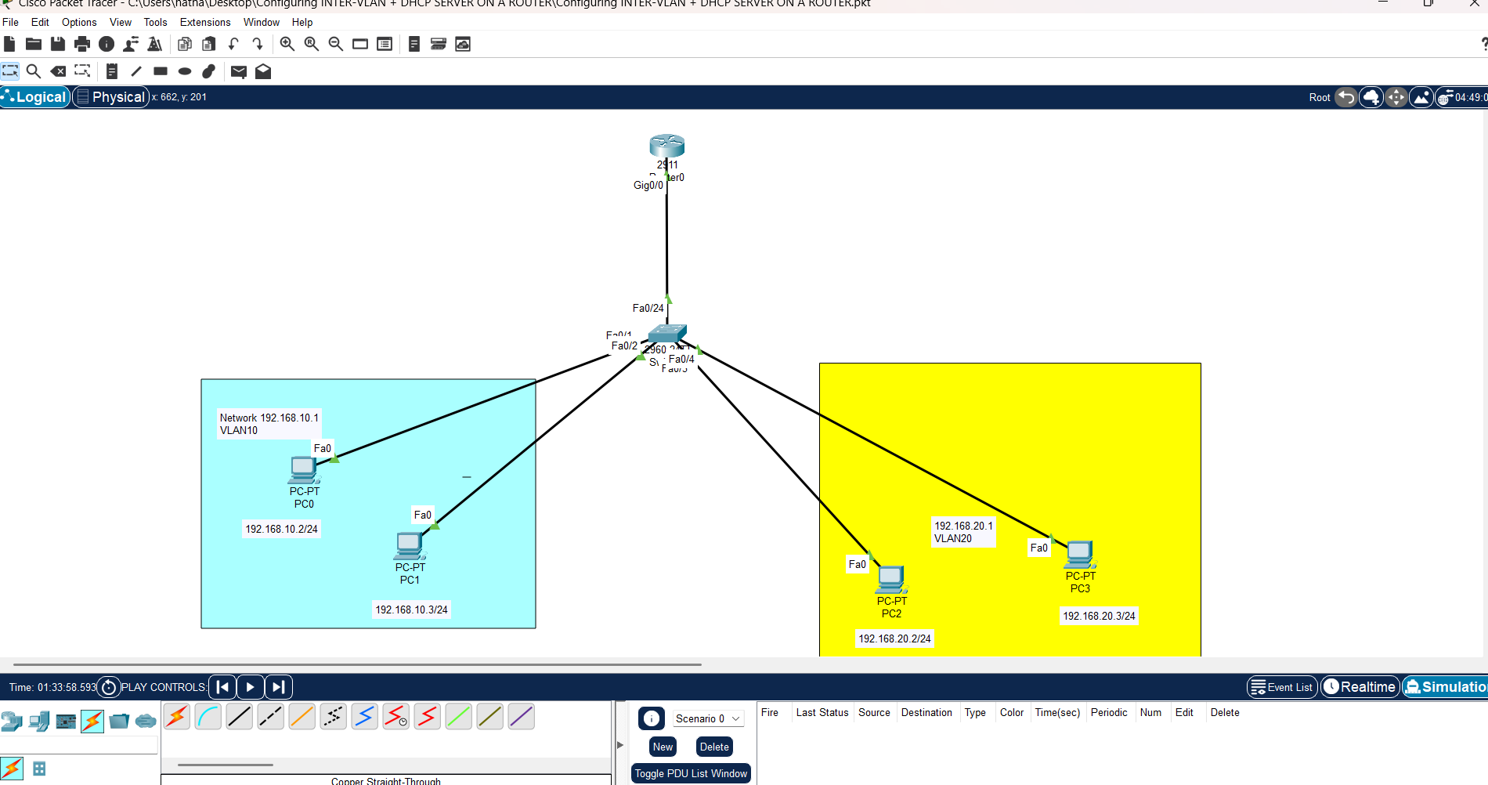The image size is (1488, 785).
Task: Select the Place Note tool
Action: click(112, 71)
